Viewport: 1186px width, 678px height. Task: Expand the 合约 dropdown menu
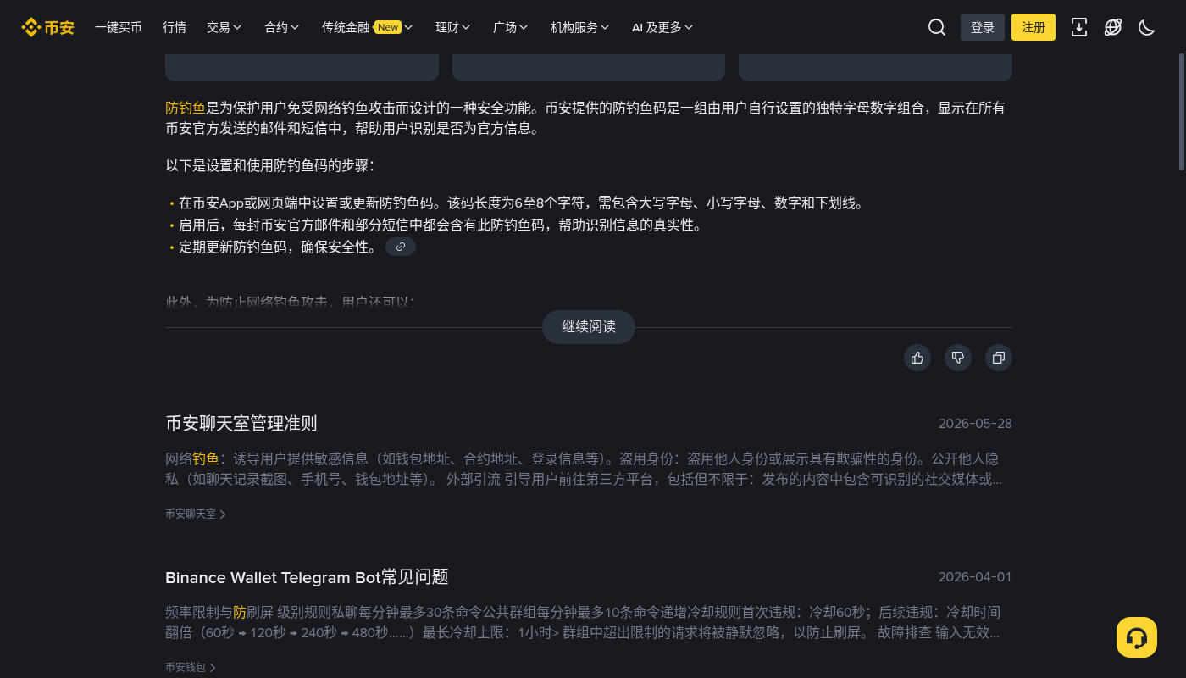click(282, 27)
